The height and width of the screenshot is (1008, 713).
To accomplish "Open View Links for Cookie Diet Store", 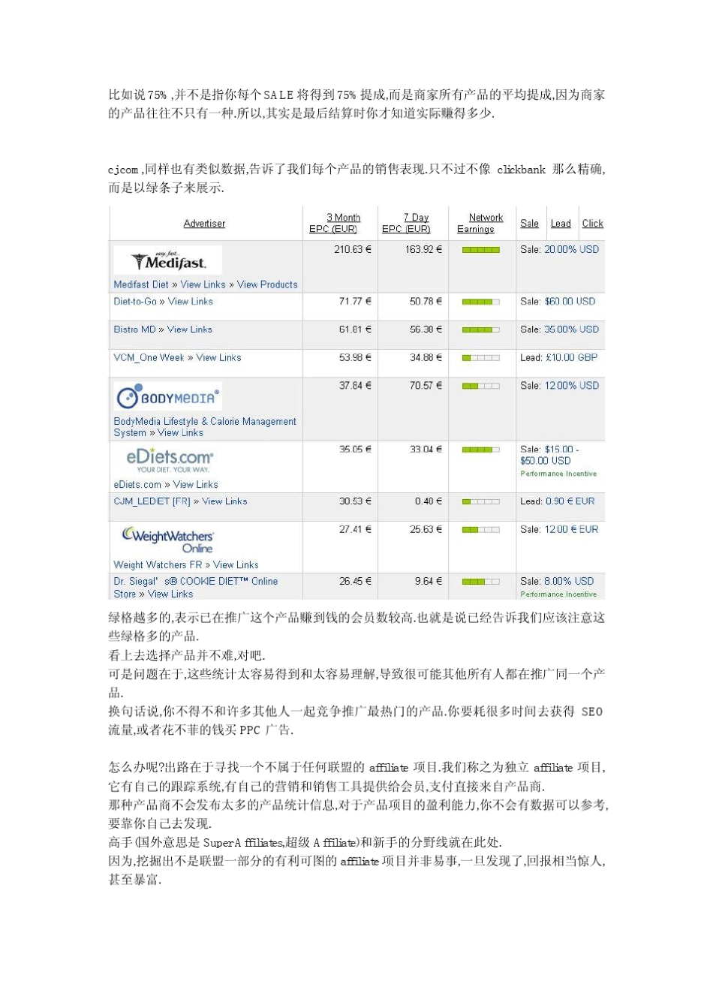I will (x=170, y=594).
